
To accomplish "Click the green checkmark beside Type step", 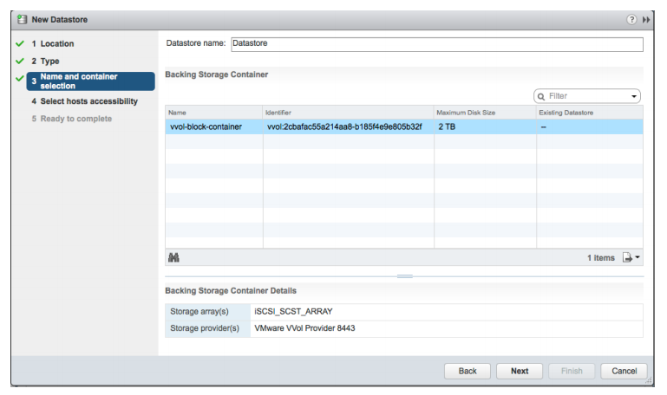I will coord(19,62).
